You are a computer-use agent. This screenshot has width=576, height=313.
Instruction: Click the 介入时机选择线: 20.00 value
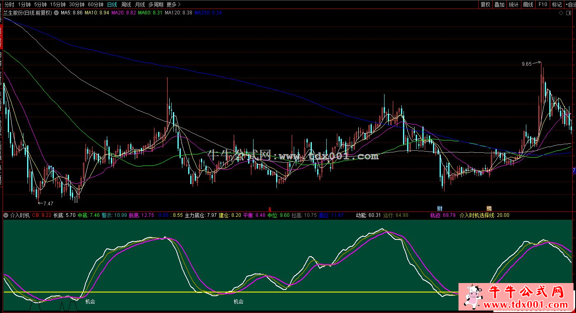[x=484, y=215]
